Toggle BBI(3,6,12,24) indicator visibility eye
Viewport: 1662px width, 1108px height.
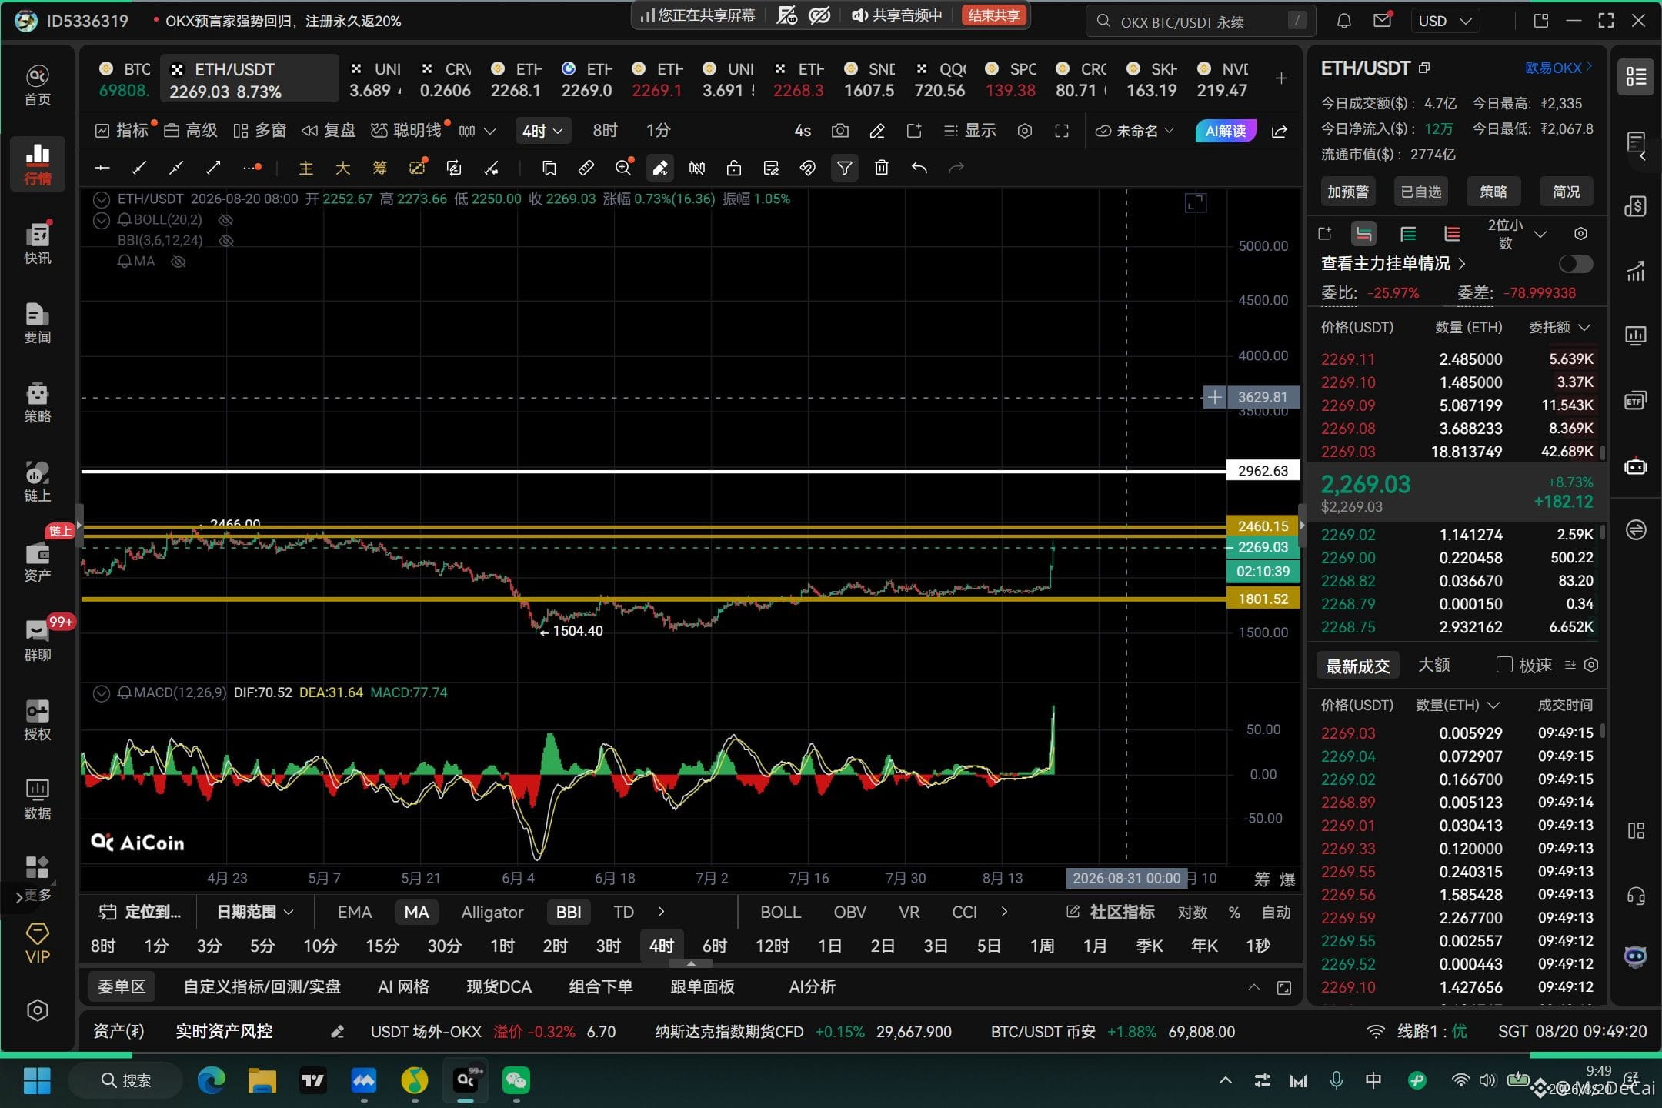[x=225, y=241]
